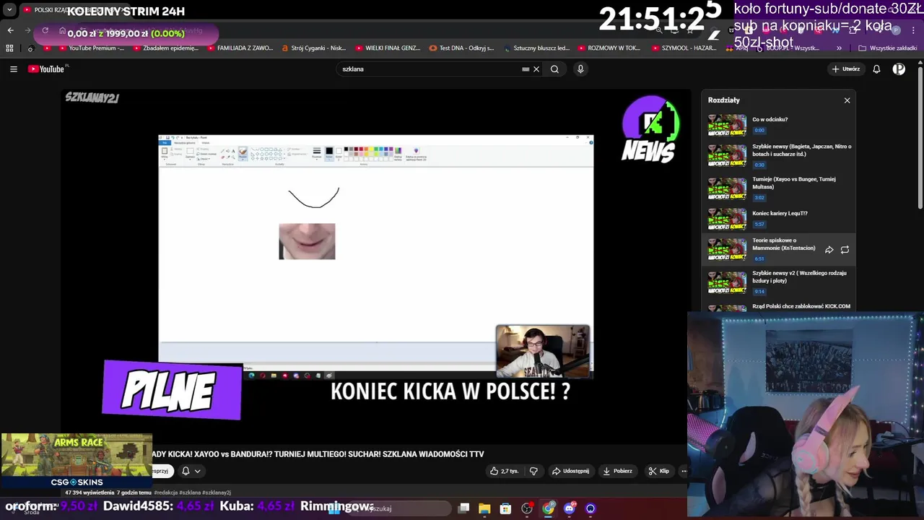Click the 9:14 chapter timestamp

(759, 291)
